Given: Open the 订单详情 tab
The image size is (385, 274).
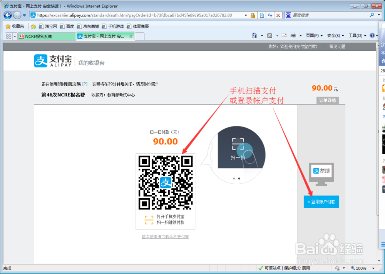Looking at the screenshot, I should [328, 100].
